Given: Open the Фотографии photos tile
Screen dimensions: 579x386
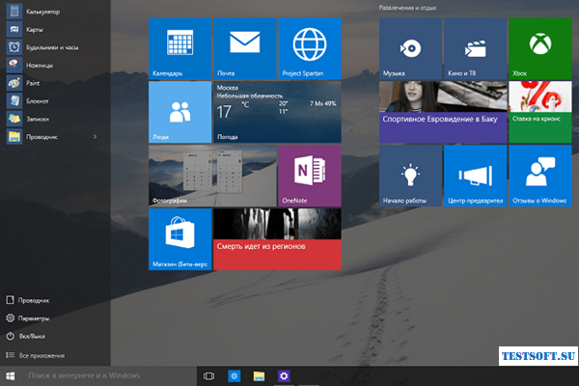Looking at the screenshot, I should [212, 176].
